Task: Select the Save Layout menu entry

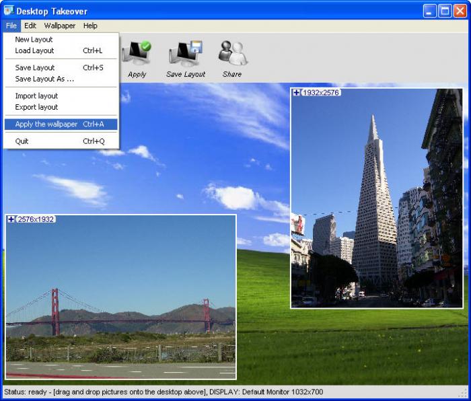Action: click(35, 67)
